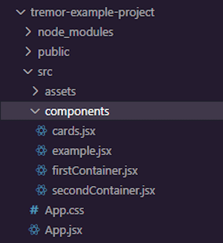Collapse the src folder chevron
223x243 pixels.
click(28, 72)
